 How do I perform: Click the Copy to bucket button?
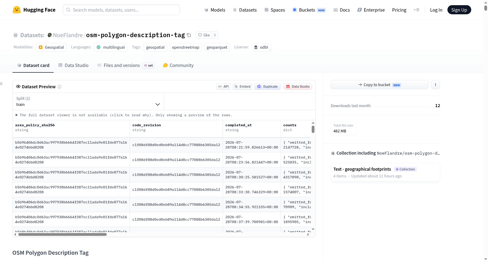point(379,85)
